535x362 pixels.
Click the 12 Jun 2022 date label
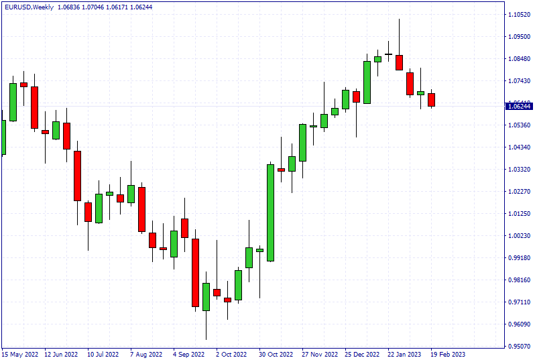[x=61, y=355]
